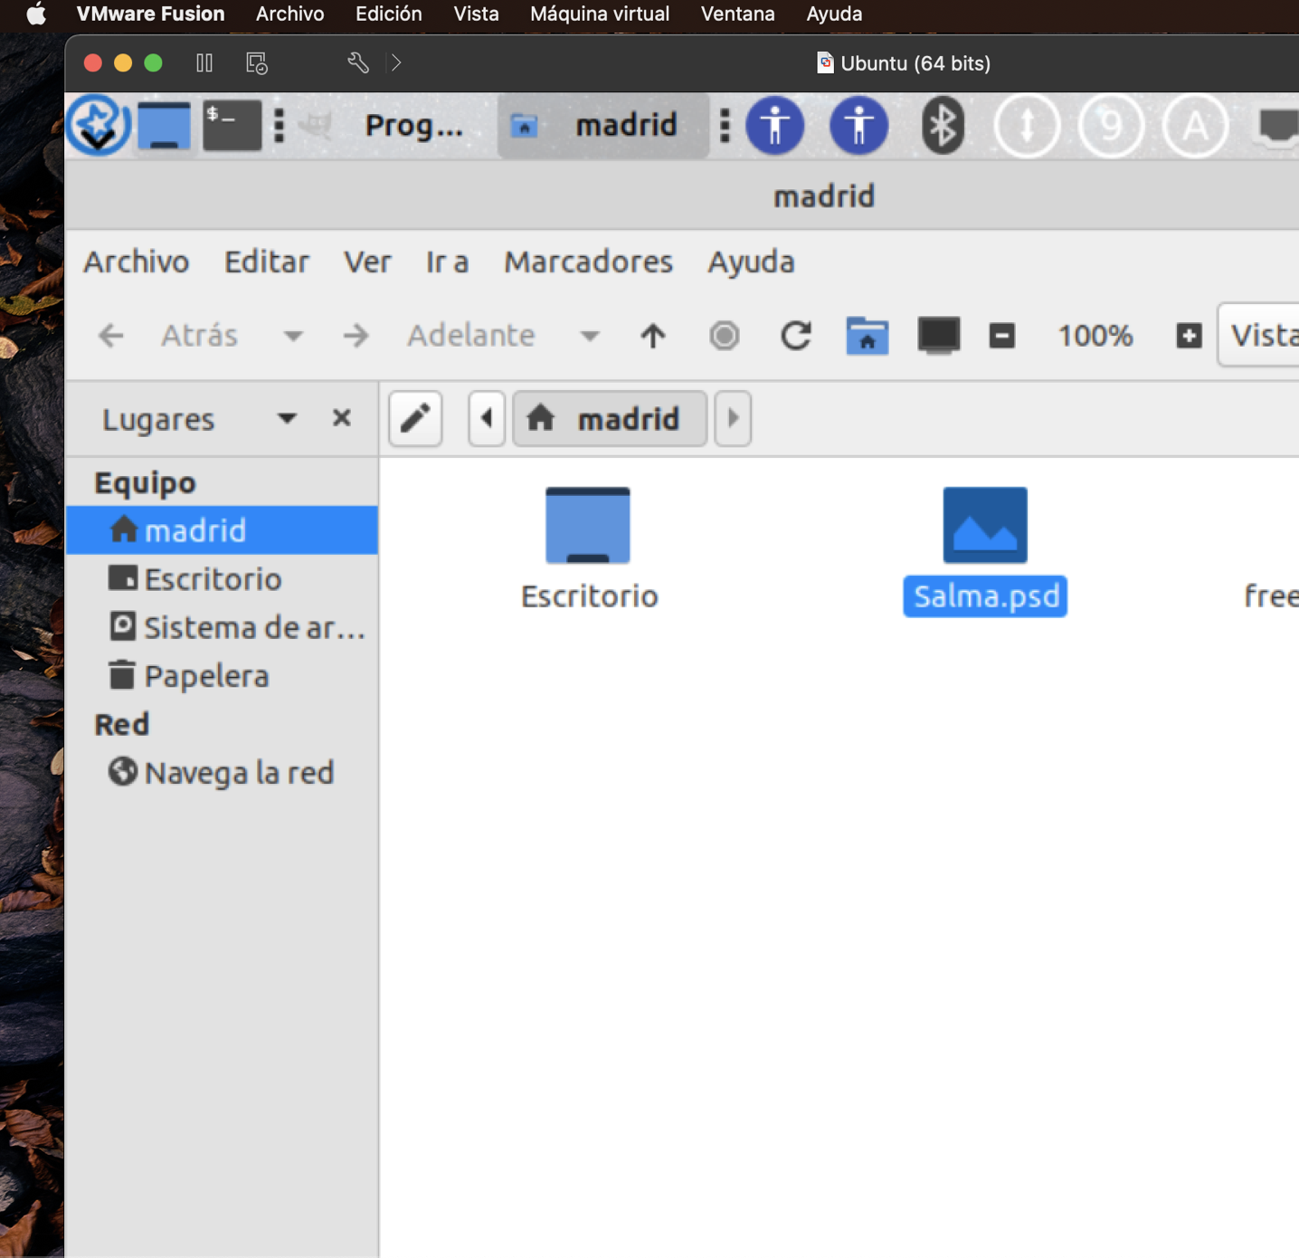Select Sistema de ar… in the sidebar
The image size is (1299, 1258).
[x=222, y=628]
